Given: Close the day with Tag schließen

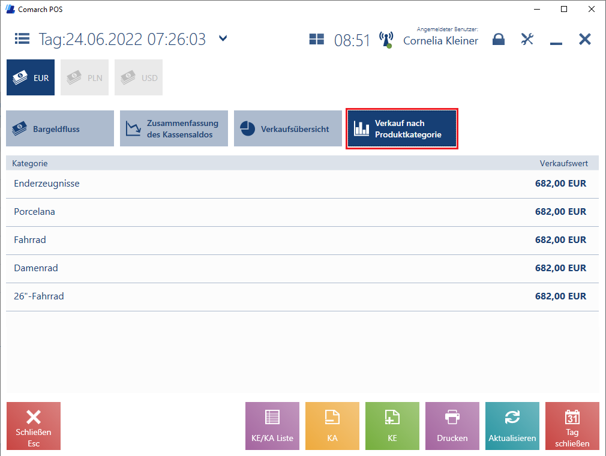Looking at the screenshot, I should pos(572,426).
